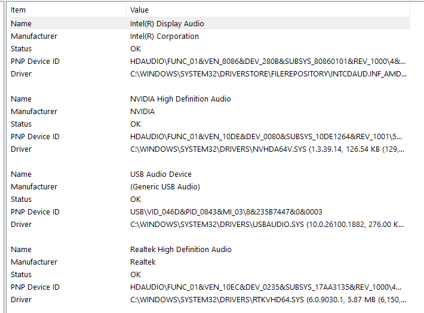424x313 pixels.
Task: Select the Realtek manufacturer row
Action: click(x=210, y=262)
